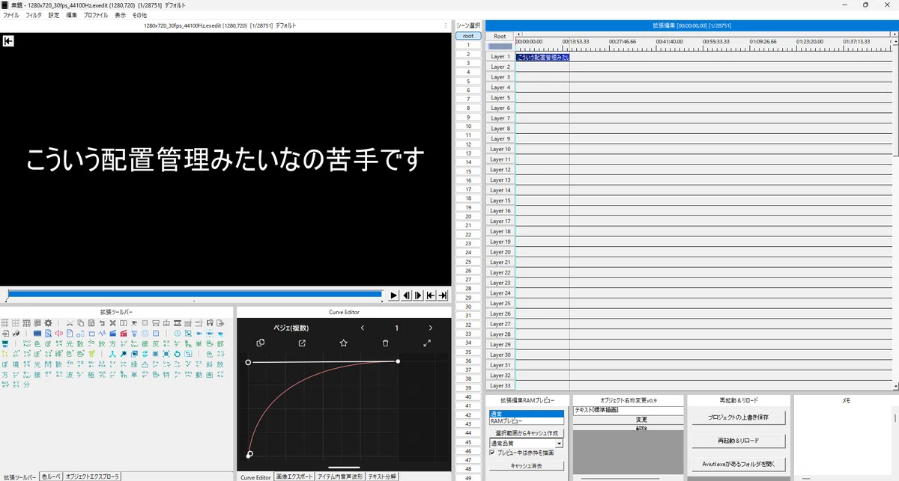
Task: Click the play button under preview
Action: (394, 295)
